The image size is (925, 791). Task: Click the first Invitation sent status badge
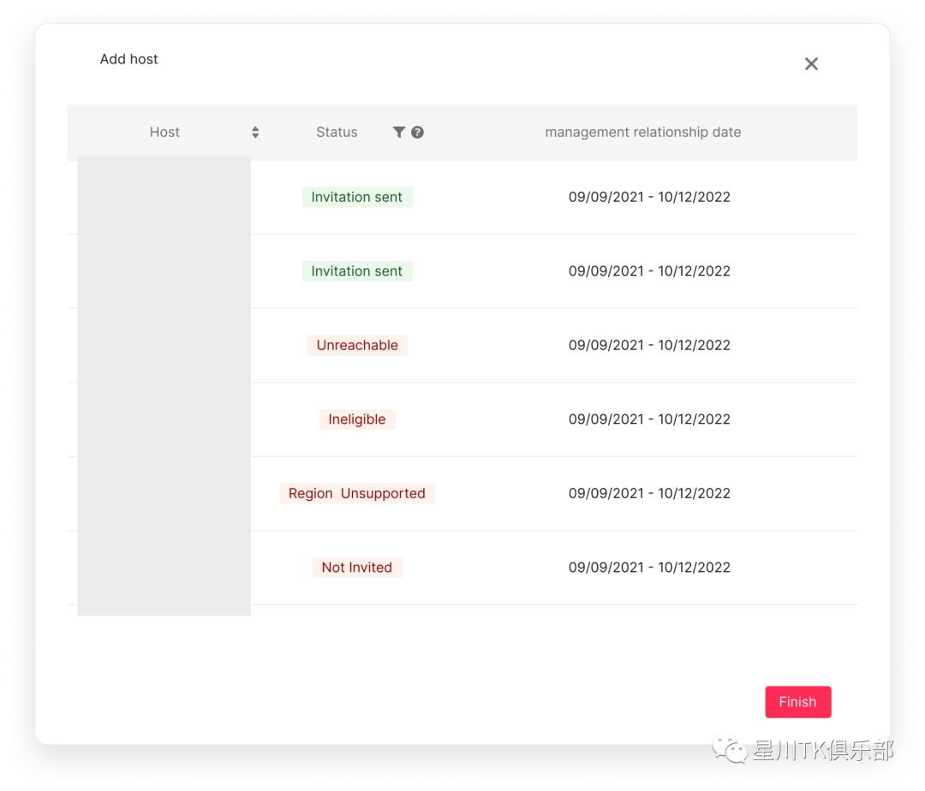coord(357,197)
